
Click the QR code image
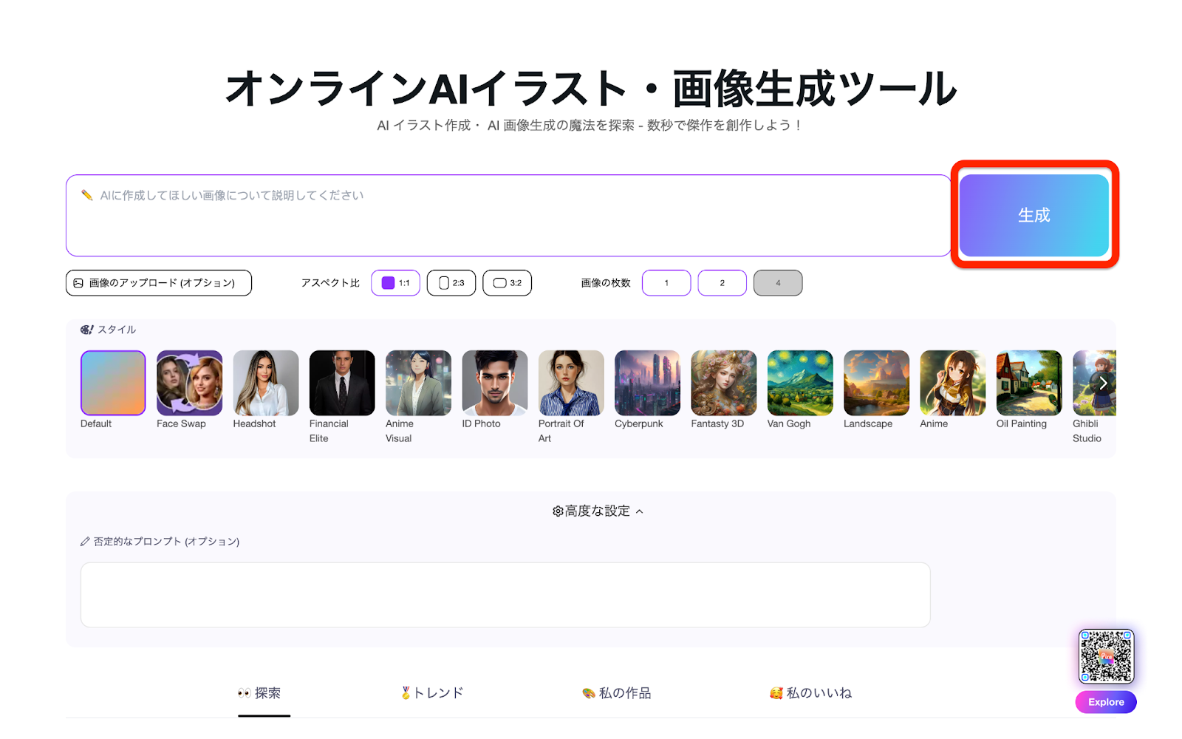pyautogui.click(x=1106, y=656)
